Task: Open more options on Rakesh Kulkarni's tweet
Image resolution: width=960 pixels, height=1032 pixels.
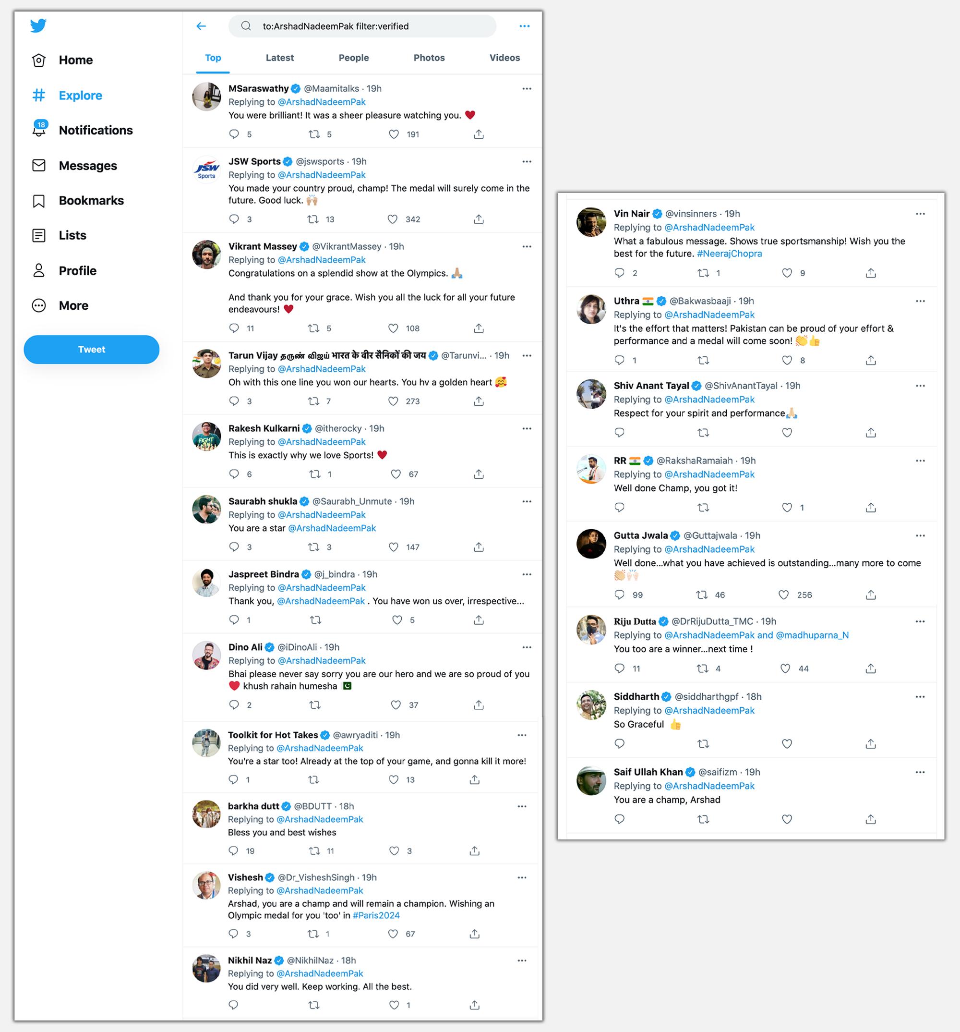Action: click(527, 428)
